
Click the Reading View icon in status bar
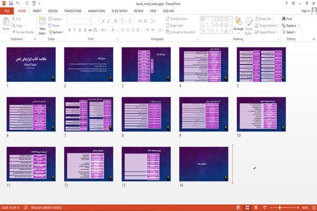click(x=256, y=207)
